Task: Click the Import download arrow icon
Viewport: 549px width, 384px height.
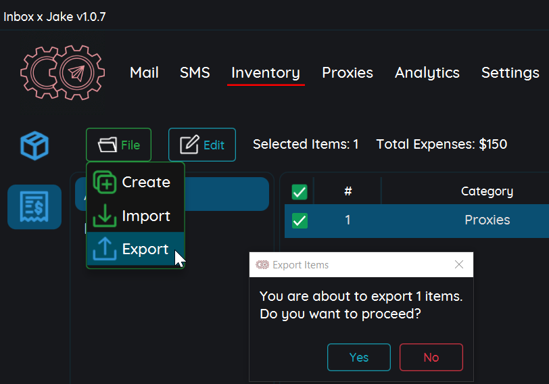Action: [x=105, y=216]
